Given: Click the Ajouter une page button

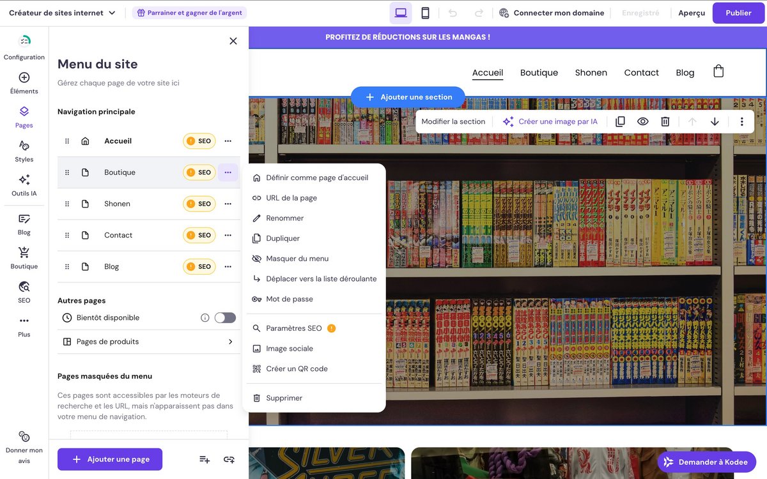Looking at the screenshot, I should pos(110,459).
